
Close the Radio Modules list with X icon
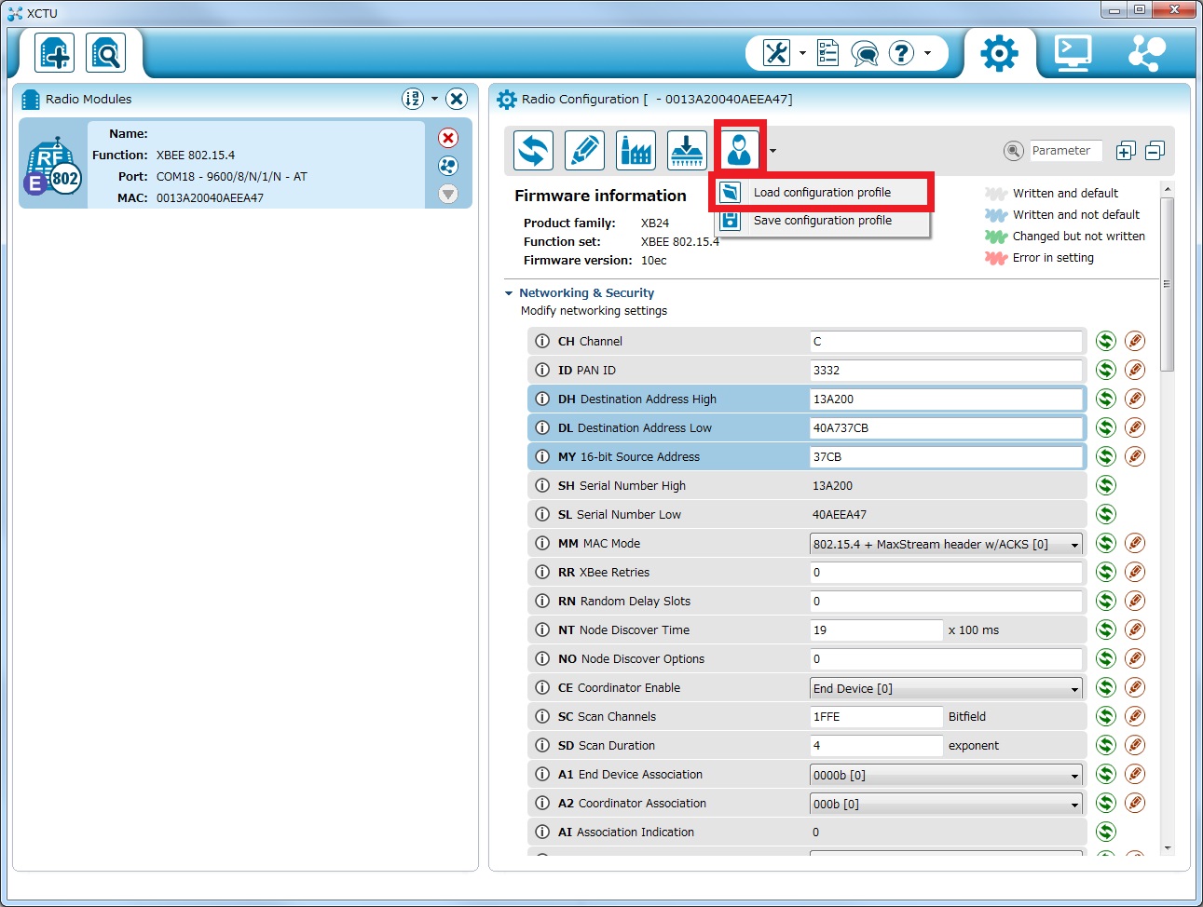(457, 99)
